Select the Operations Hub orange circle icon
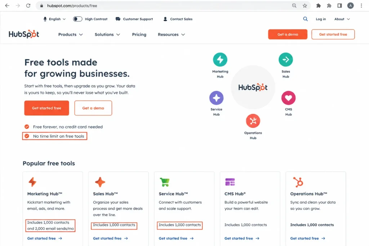 click(x=253, y=121)
